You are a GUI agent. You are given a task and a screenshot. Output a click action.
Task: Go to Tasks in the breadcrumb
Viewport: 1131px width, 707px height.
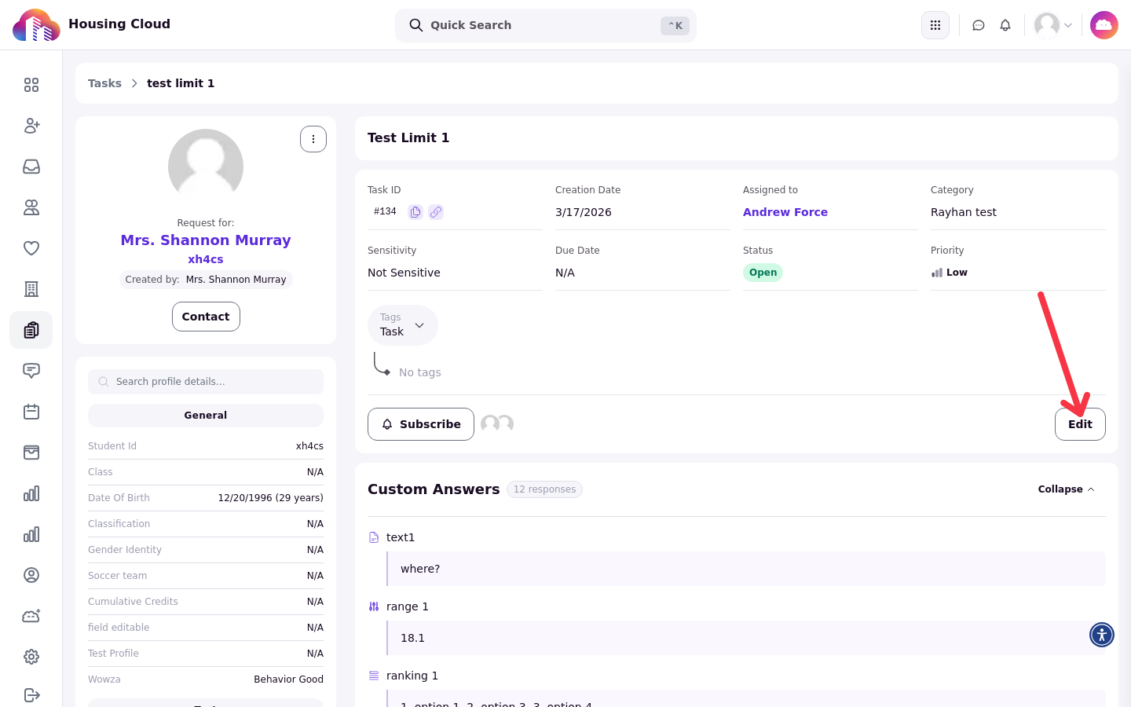tap(104, 83)
